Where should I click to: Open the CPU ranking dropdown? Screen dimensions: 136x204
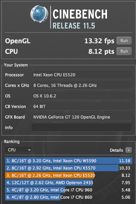(x=19, y=150)
